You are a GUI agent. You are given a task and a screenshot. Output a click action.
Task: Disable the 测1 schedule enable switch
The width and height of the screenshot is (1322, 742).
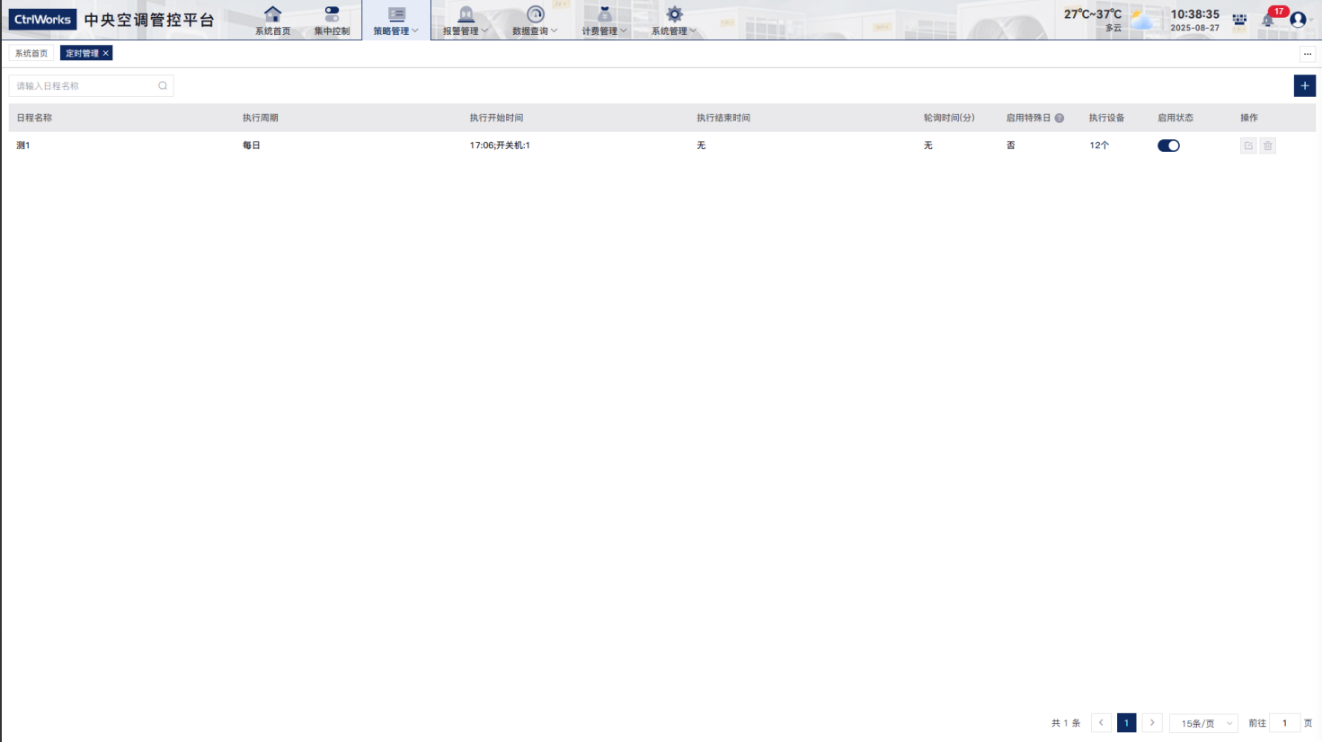pos(1168,146)
